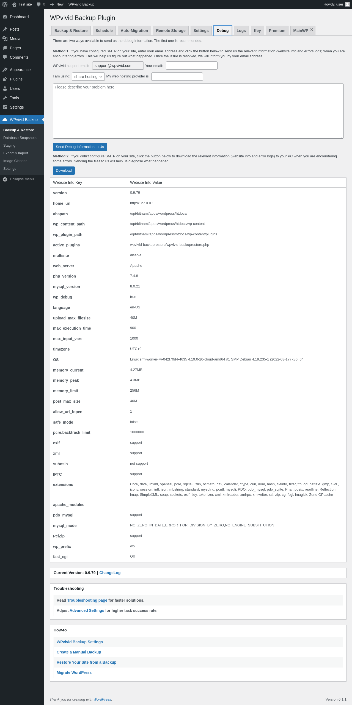Close the MainWP tab with its X

312,30
